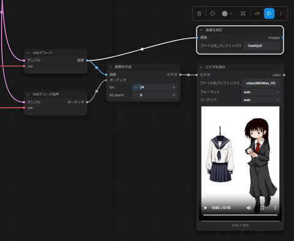
Task: Select the ビデオを保存 node title
Action: point(215,67)
